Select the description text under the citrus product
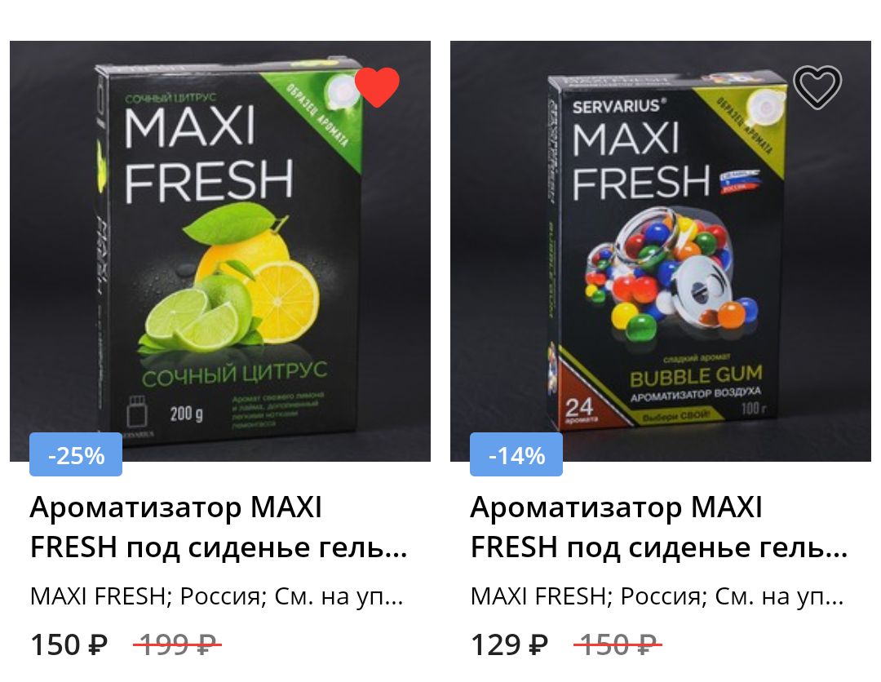 (217, 596)
